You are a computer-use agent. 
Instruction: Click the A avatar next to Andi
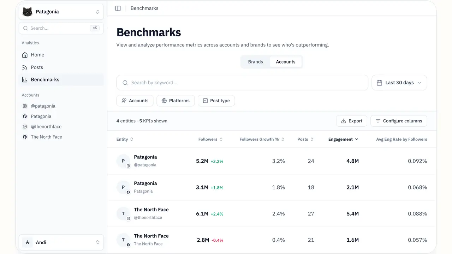pos(27,242)
